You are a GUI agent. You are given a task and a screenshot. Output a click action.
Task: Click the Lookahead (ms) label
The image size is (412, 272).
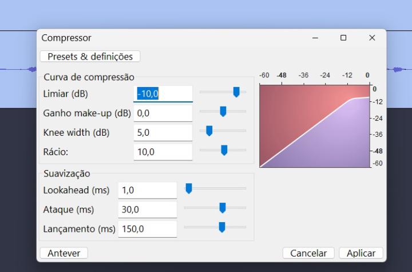[76, 190]
